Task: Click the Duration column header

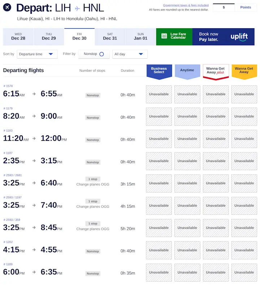Action: tap(127, 71)
